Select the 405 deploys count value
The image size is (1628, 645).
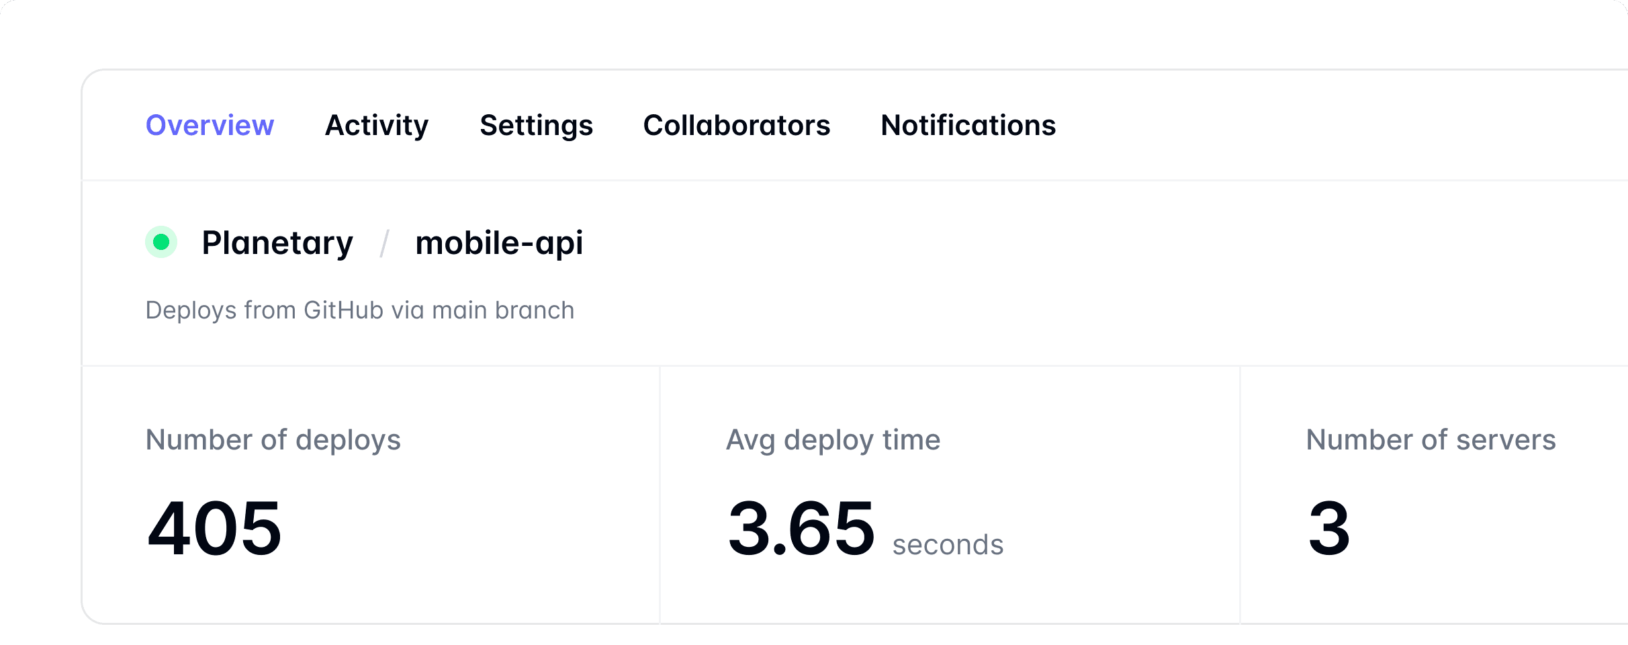pyautogui.click(x=214, y=528)
